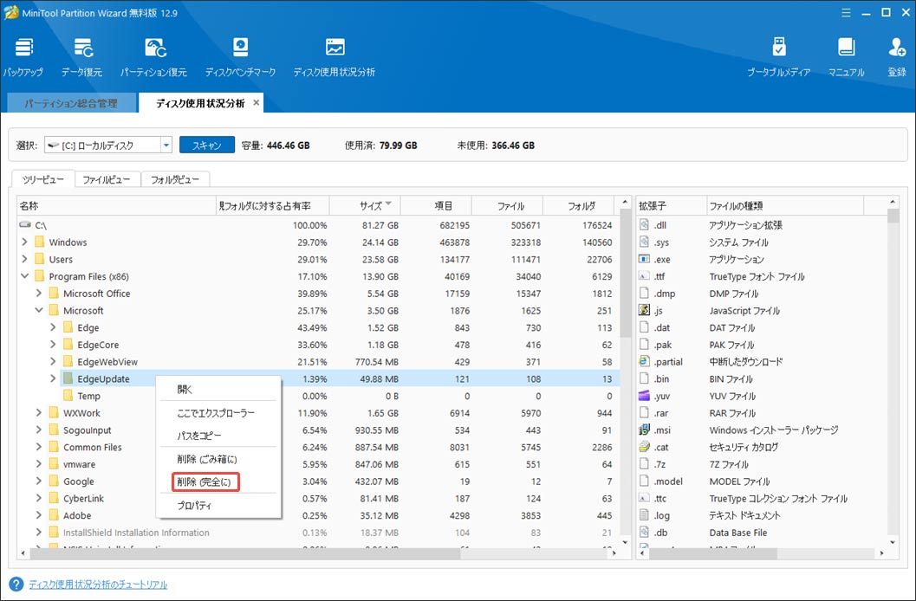
Task: Expand the WXWork folder
Action: [38, 412]
